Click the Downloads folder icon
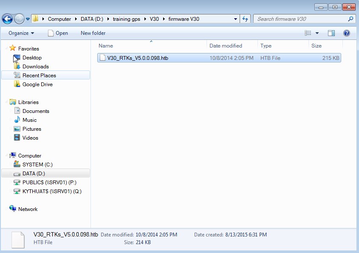 17,66
